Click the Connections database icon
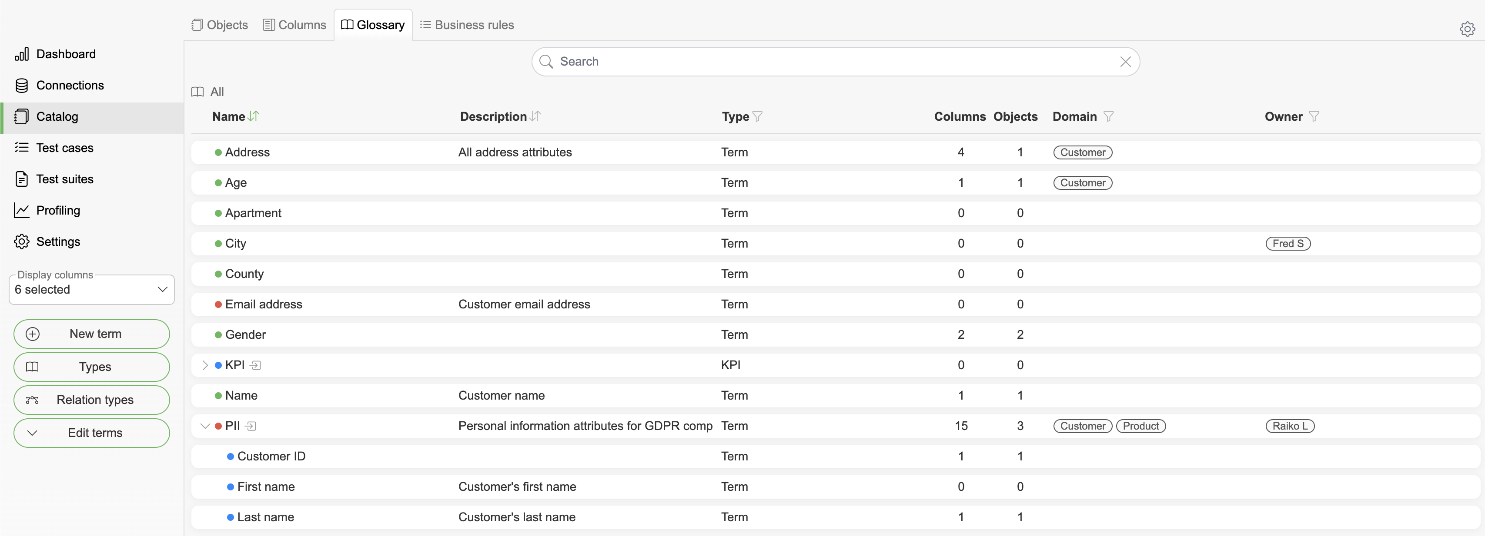The image size is (1485, 536). (21, 85)
